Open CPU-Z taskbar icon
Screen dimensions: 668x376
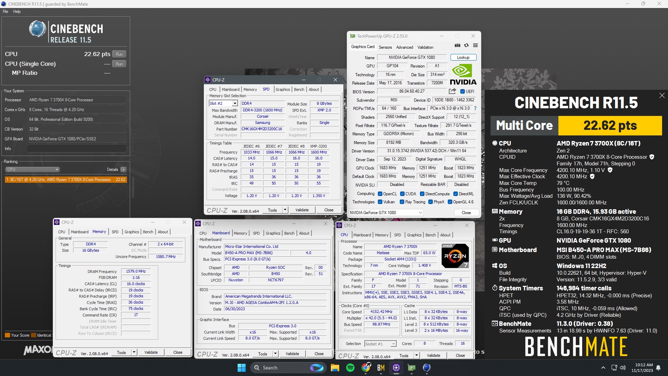coord(396,368)
